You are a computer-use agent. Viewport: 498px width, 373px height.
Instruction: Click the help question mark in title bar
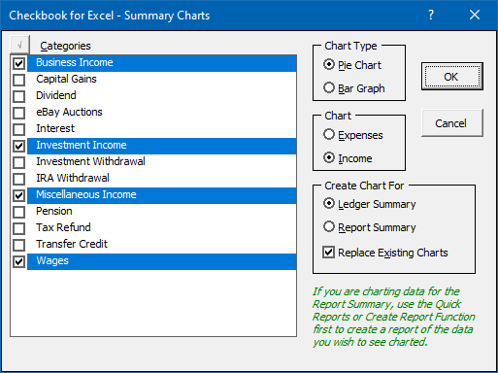coord(431,15)
